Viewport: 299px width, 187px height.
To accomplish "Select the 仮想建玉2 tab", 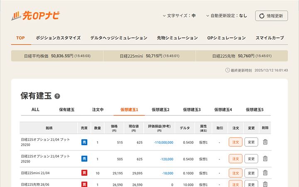I will pos(160,110).
